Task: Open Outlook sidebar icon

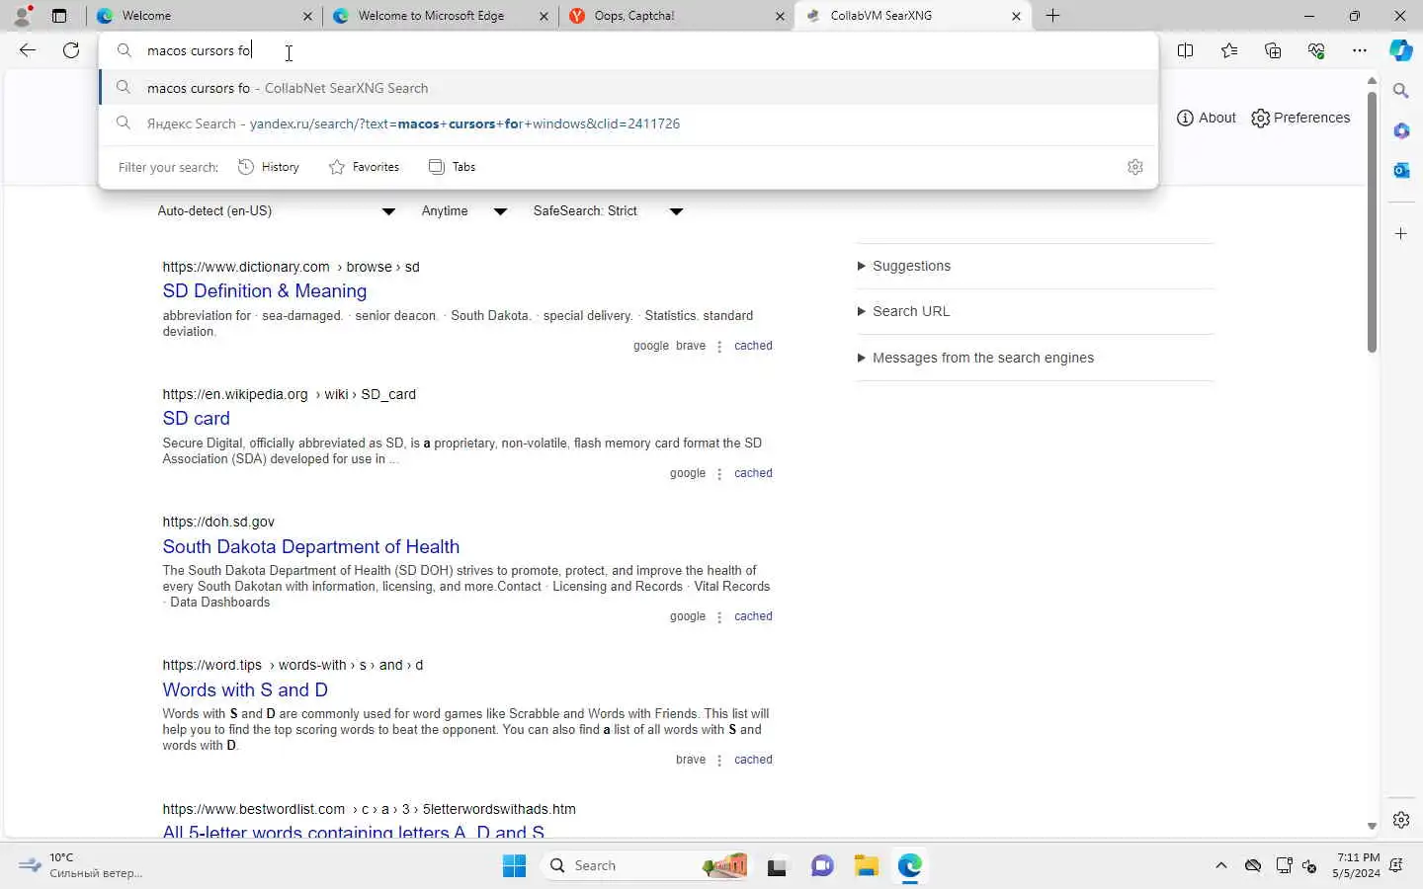Action: click(x=1401, y=170)
